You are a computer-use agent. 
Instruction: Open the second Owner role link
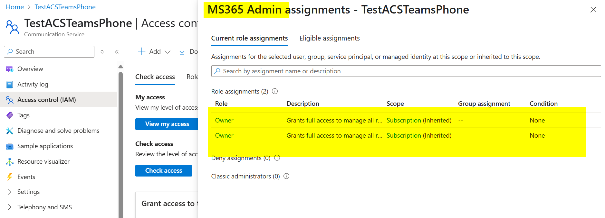(224, 135)
